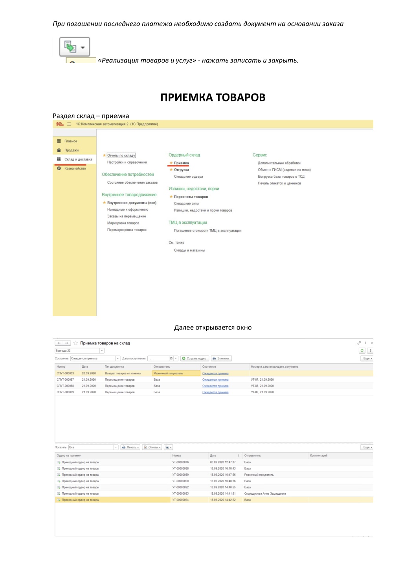This screenshot has height=569, width=402.
Task: Open the calendar picker for Дата поступления
Action: point(171,359)
